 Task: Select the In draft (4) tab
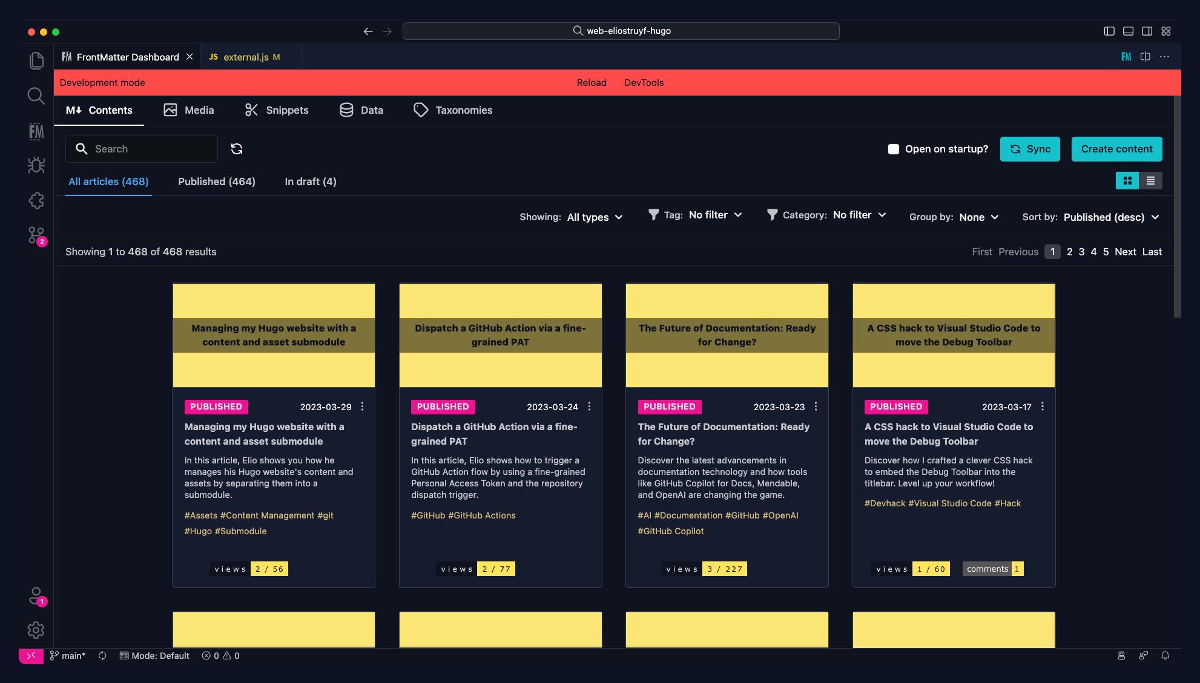point(311,181)
